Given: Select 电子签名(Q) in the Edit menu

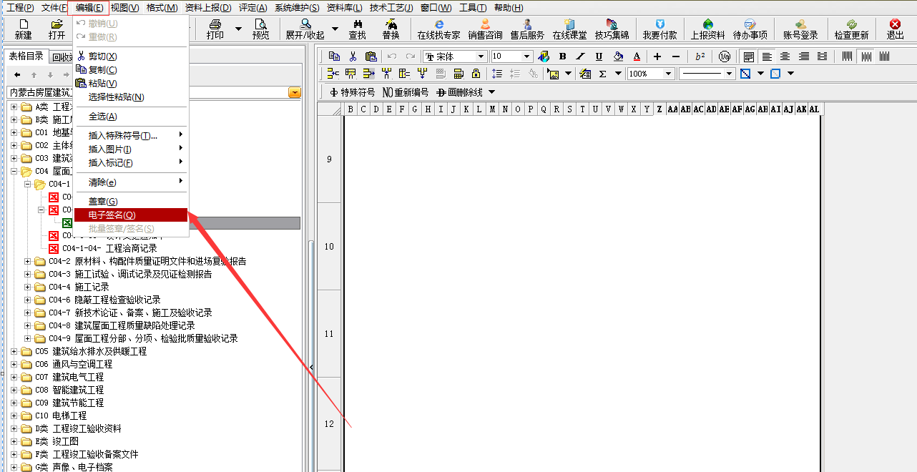Looking at the screenshot, I should click(x=112, y=215).
